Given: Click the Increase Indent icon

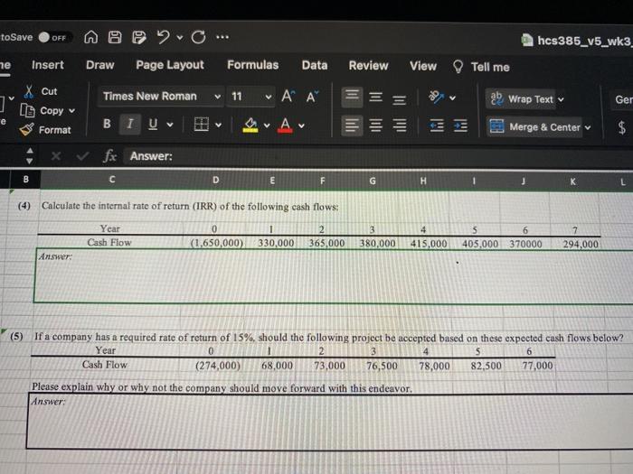Looking at the screenshot, I should pyautogui.click(x=460, y=126).
